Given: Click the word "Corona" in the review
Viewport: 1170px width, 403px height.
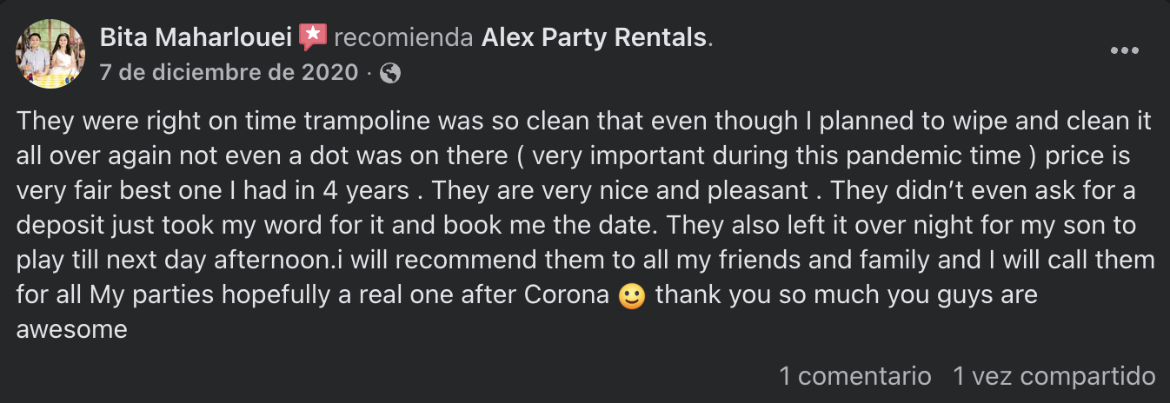Looking at the screenshot, I should [566, 294].
